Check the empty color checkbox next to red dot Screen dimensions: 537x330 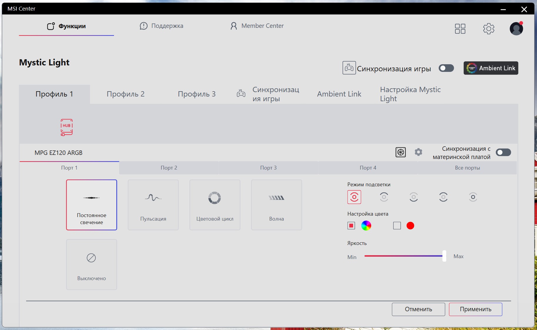click(x=397, y=226)
